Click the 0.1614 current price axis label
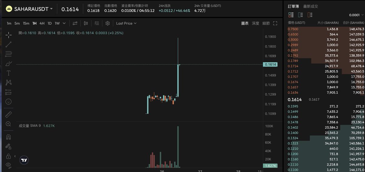This screenshot has height=172, width=365. [270, 64]
